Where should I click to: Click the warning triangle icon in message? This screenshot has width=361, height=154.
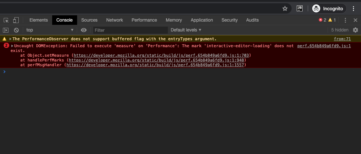(4, 39)
